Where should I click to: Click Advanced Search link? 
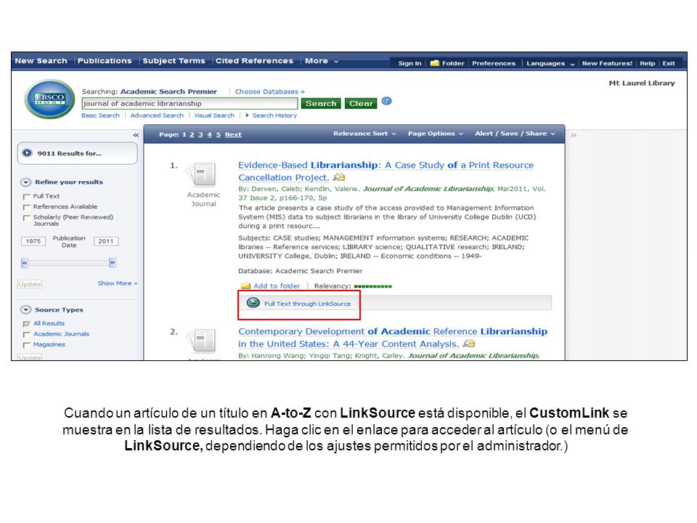pos(157,115)
